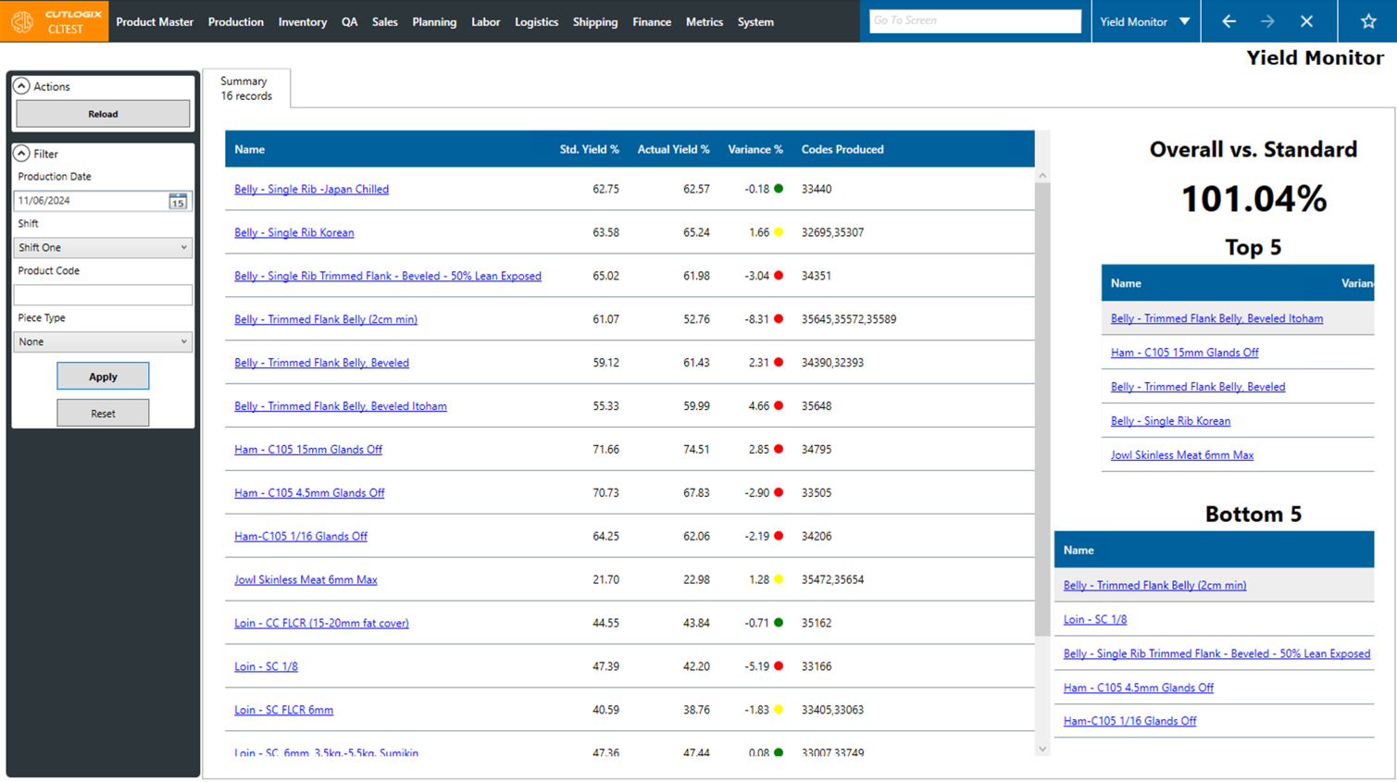Collapse the Filter panel

point(21,154)
